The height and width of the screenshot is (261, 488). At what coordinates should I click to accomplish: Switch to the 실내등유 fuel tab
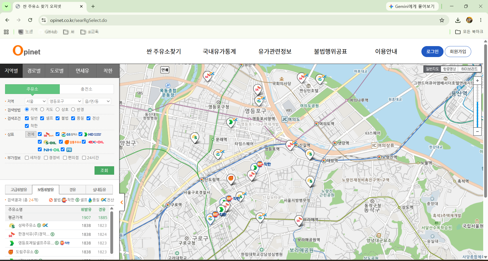(99, 190)
